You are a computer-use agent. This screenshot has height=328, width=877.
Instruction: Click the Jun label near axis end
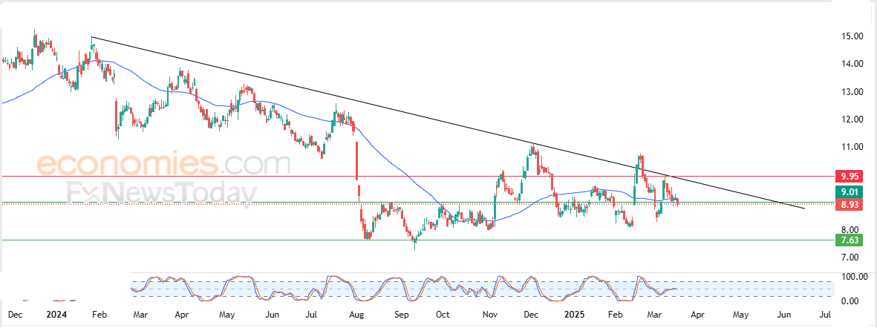783,315
